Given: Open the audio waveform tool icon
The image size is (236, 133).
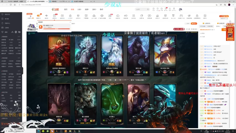Looking at the screenshot, I should [x=47, y=16].
